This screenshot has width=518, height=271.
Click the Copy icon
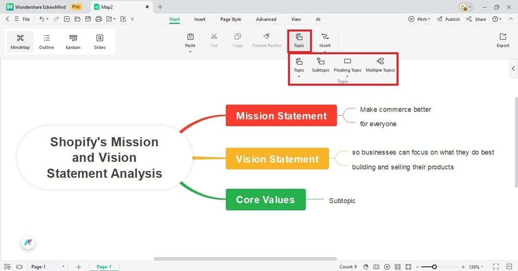tap(237, 36)
